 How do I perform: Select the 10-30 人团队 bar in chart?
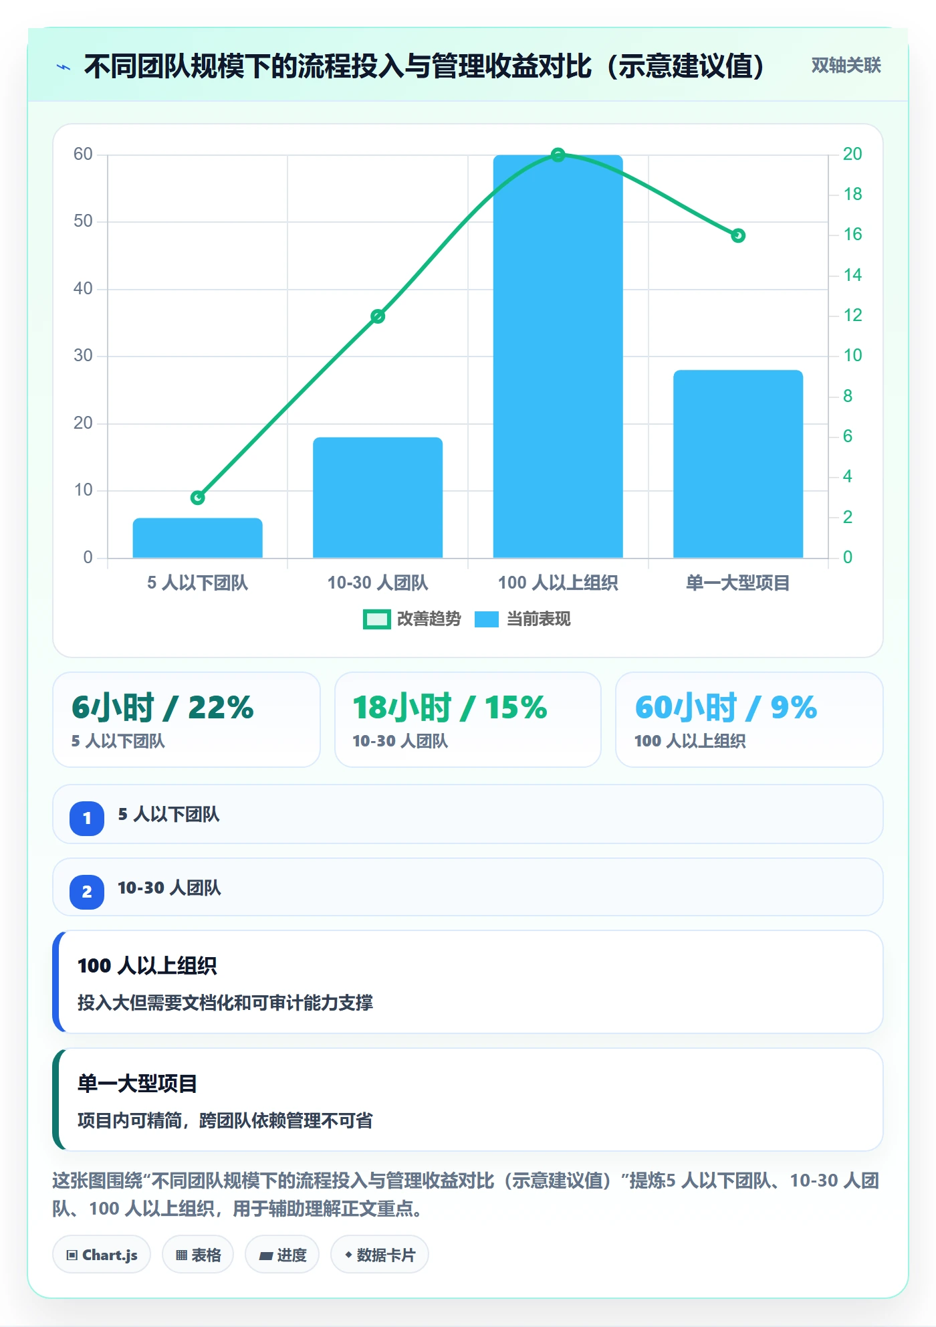tap(378, 498)
